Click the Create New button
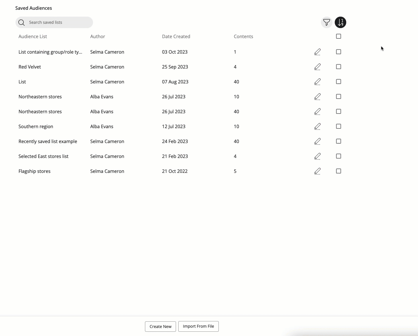 tap(160, 327)
